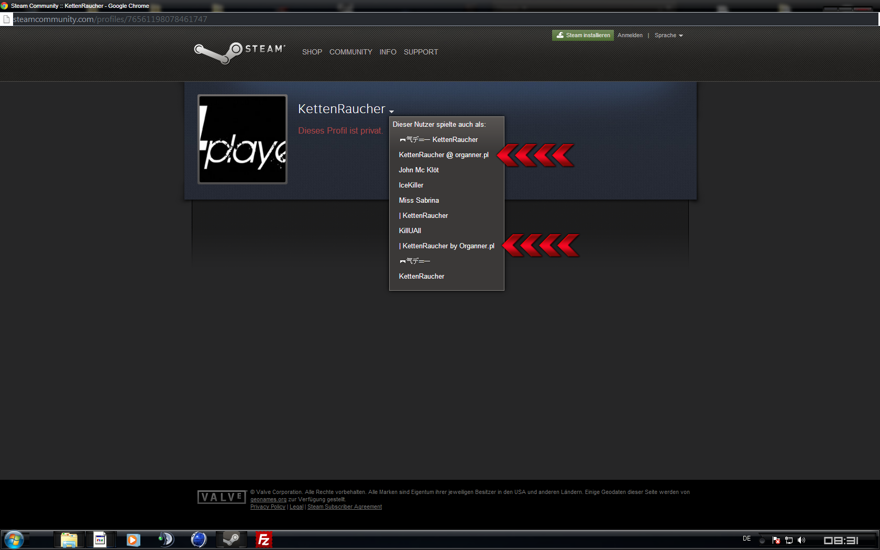Click the Action Center flag tray icon
The height and width of the screenshot is (550, 880).
[776, 540]
